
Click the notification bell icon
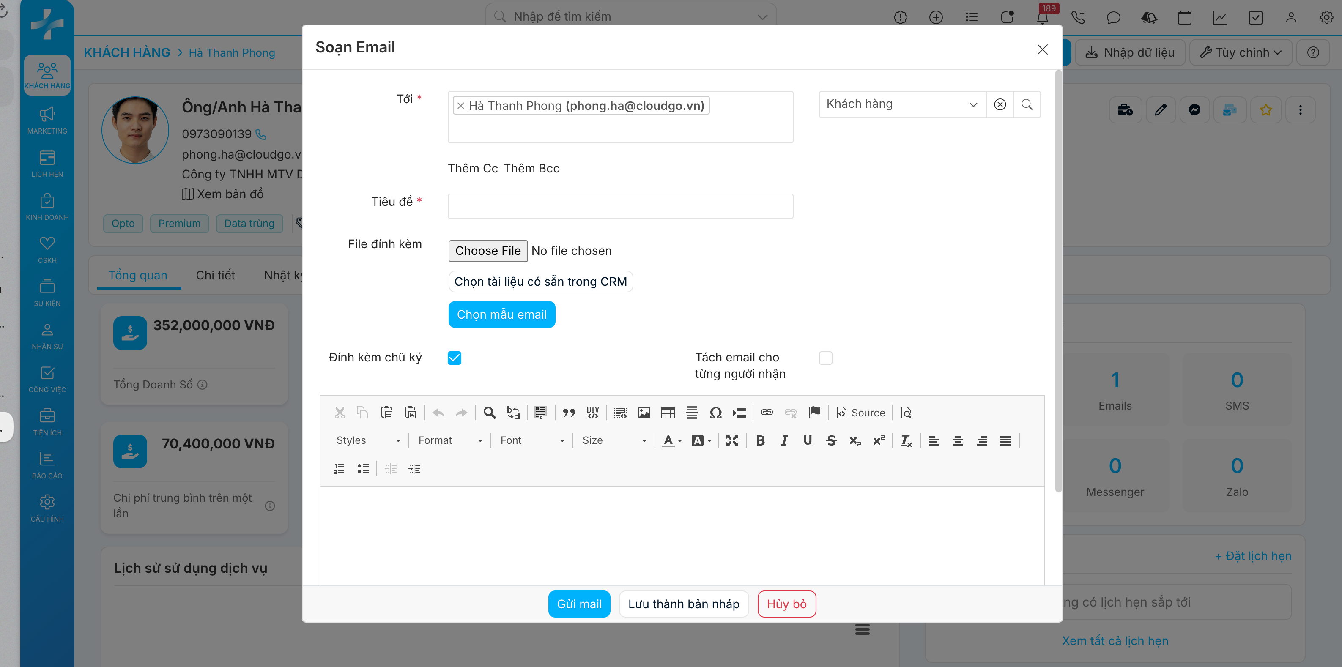[1042, 17]
